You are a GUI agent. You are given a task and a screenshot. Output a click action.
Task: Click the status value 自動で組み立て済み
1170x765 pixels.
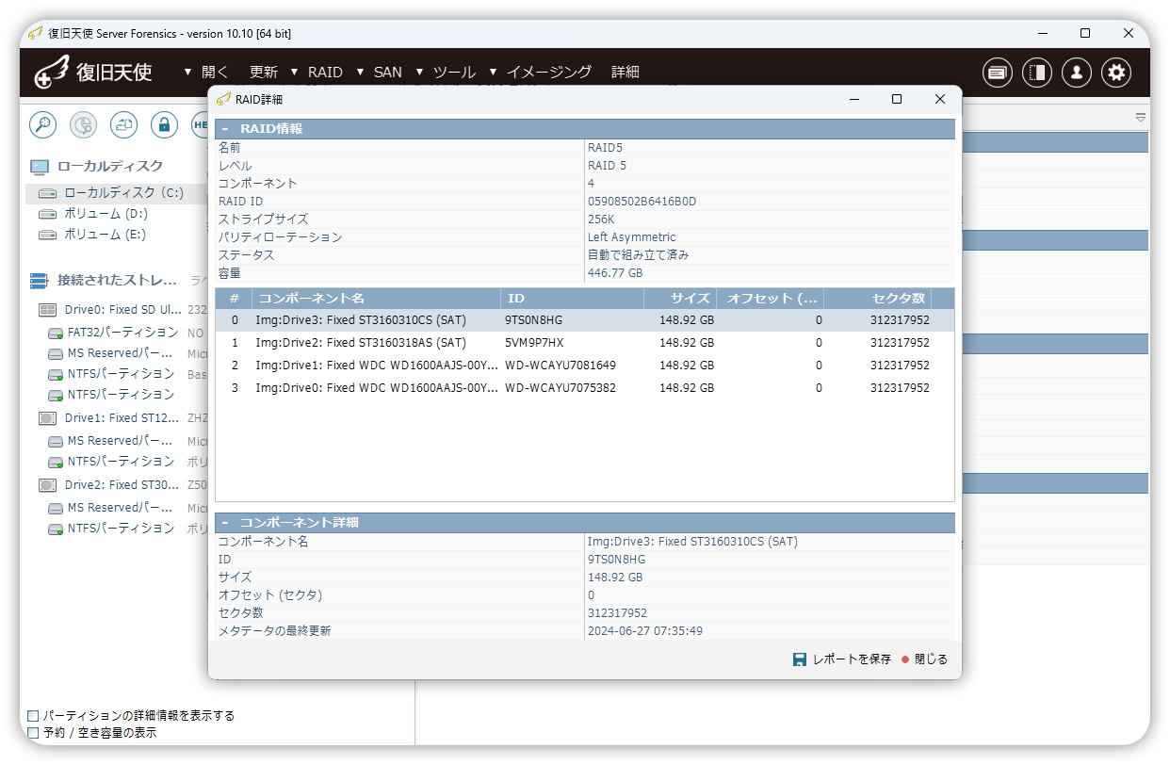(638, 255)
